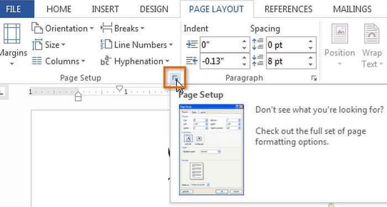Click the Paragraph group label
This screenshot has width=387, height=207.
(x=244, y=78)
